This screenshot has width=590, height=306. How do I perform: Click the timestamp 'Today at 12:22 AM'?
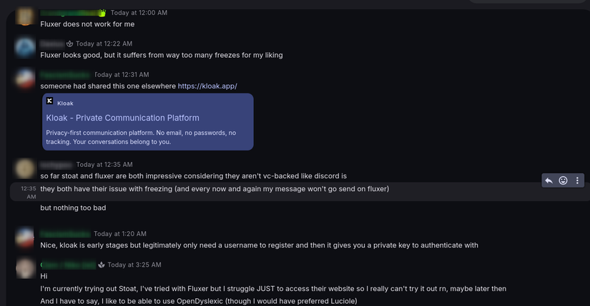[104, 44]
